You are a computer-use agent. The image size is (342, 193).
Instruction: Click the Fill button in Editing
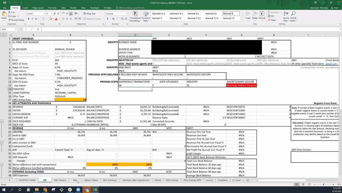point(271,16)
